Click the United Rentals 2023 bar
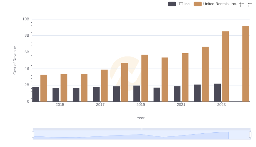The height and width of the screenshot is (147, 256). tap(225, 66)
